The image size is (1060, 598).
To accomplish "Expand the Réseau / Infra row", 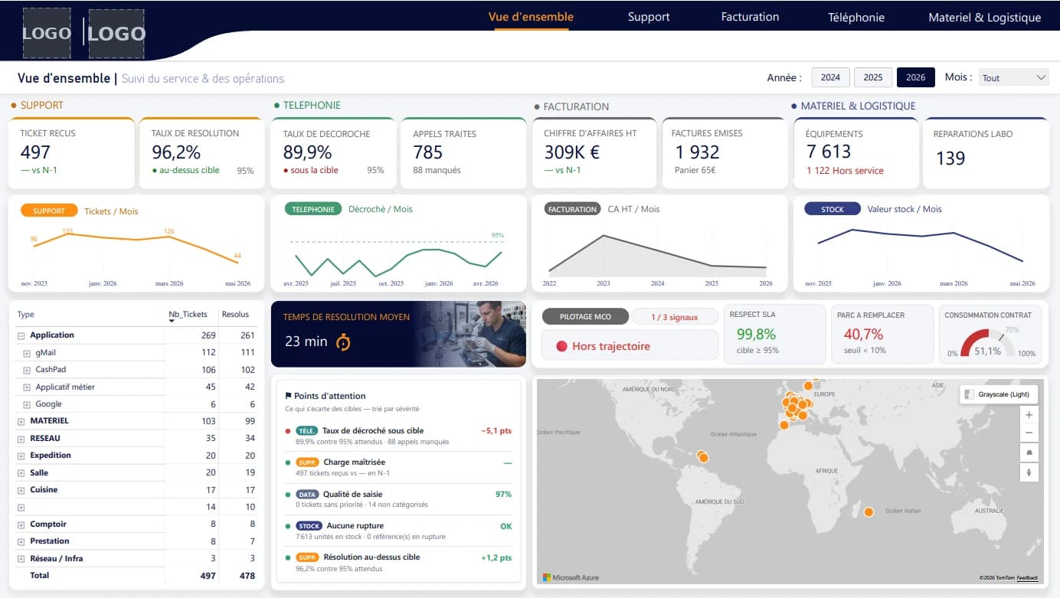I will pyautogui.click(x=20, y=559).
